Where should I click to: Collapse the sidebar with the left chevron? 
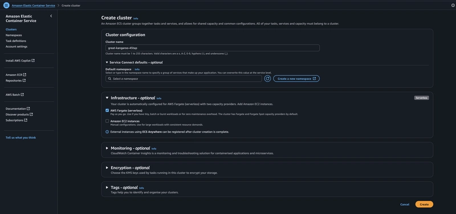(51, 16)
